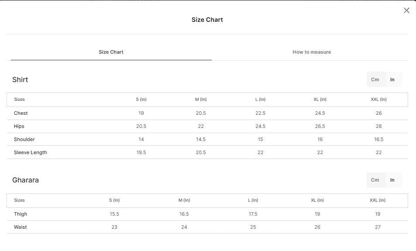This screenshot has width=416, height=251.
Task: Close the Size Chart dialog
Action: click(406, 10)
